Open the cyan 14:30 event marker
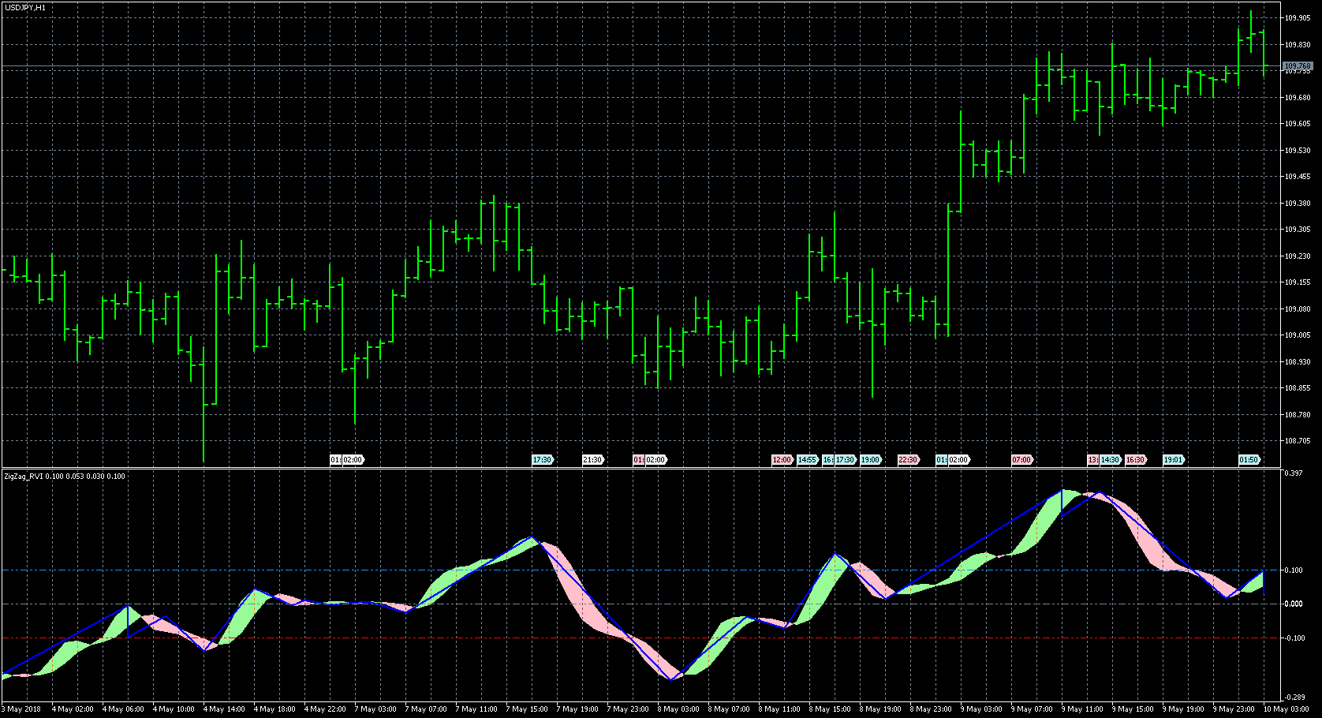1322x718 pixels. pos(1111,460)
